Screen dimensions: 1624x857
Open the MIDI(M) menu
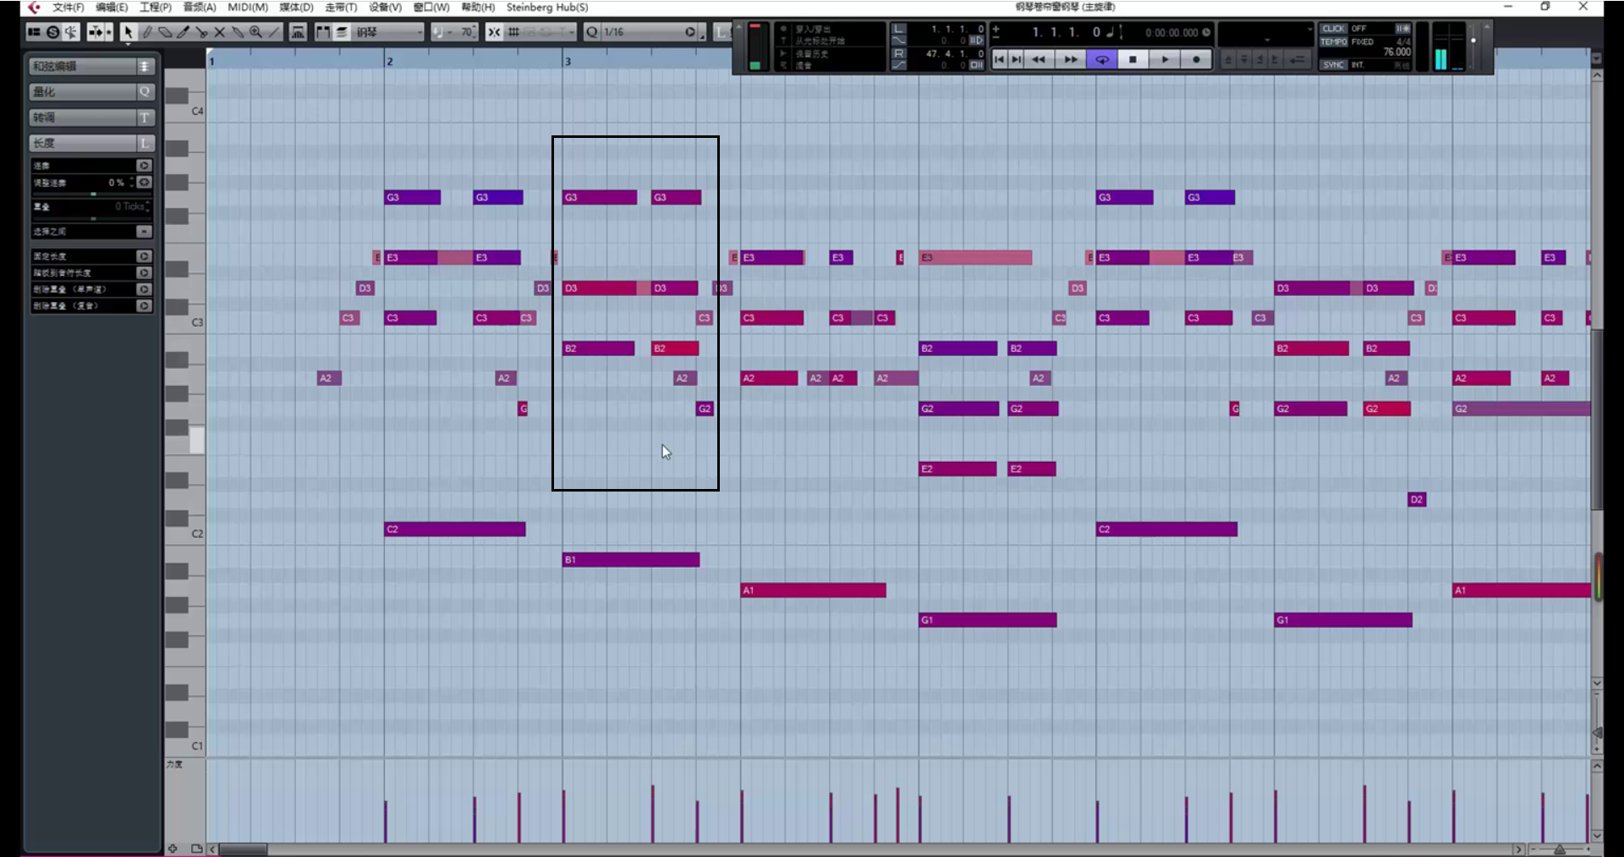click(x=248, y=7)
